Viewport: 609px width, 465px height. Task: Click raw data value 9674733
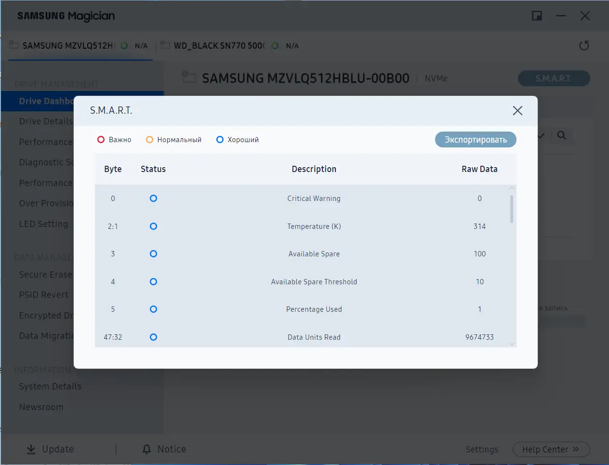(x=479, y=337)
